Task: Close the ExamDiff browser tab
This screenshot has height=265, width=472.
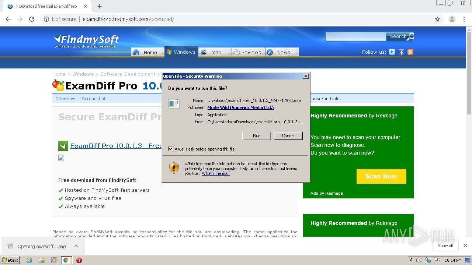Action: [86, 6]
